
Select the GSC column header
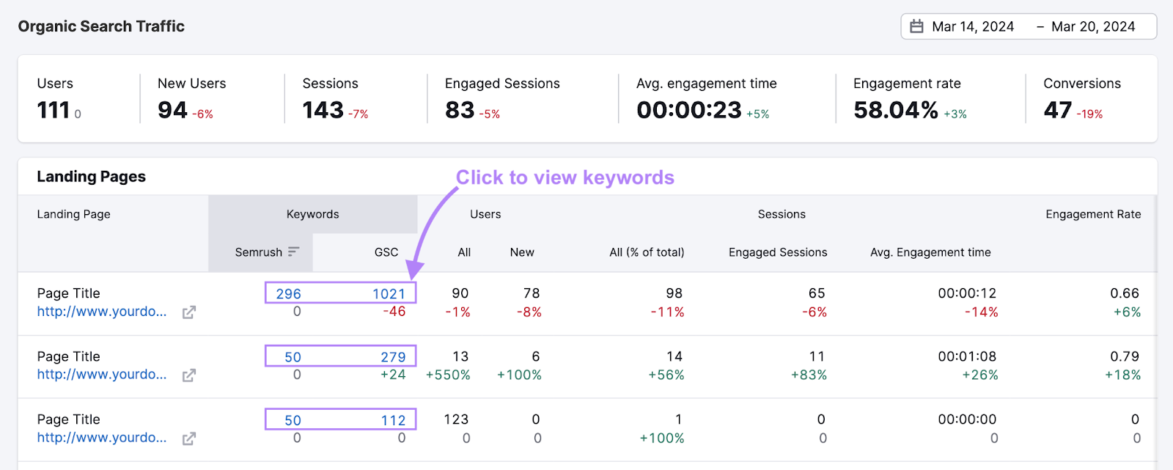(x=386, y=252)
